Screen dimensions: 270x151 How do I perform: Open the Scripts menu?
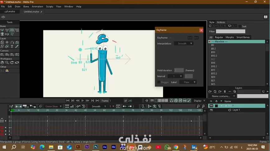pyautogui.click(x=49, y=7)
